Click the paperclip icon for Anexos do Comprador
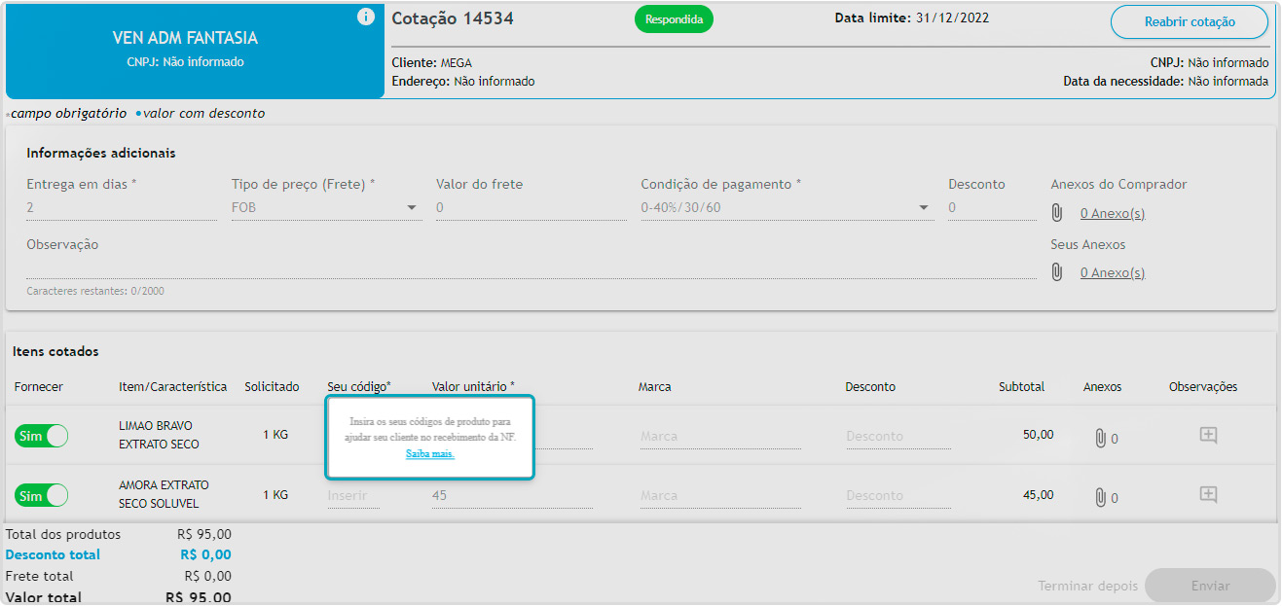1282x606 pixels. [x=1057, y=213]
